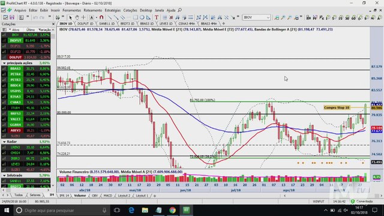Image resolution: width=384 pixels, height=216 pixels.
Task: Select the red T text tool
Action: (157, 17)
